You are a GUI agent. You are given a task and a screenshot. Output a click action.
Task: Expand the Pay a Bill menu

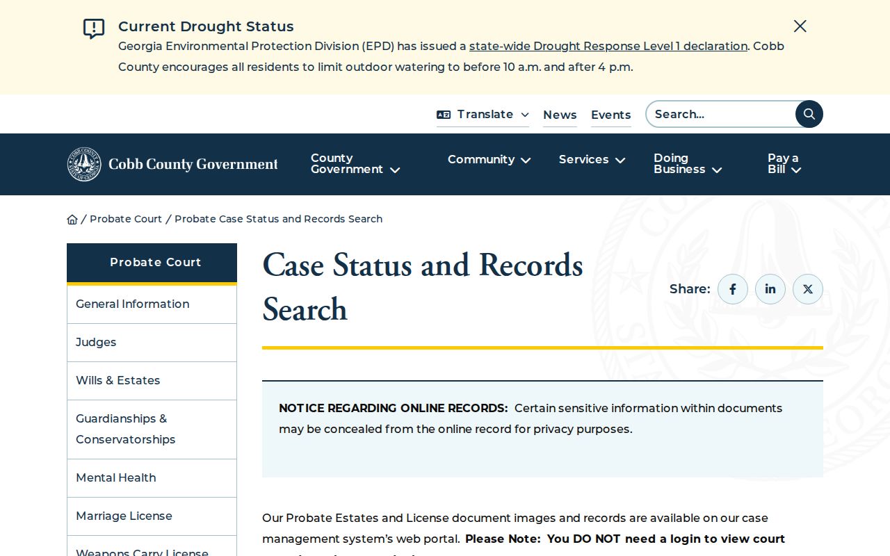tap(785, 164)
